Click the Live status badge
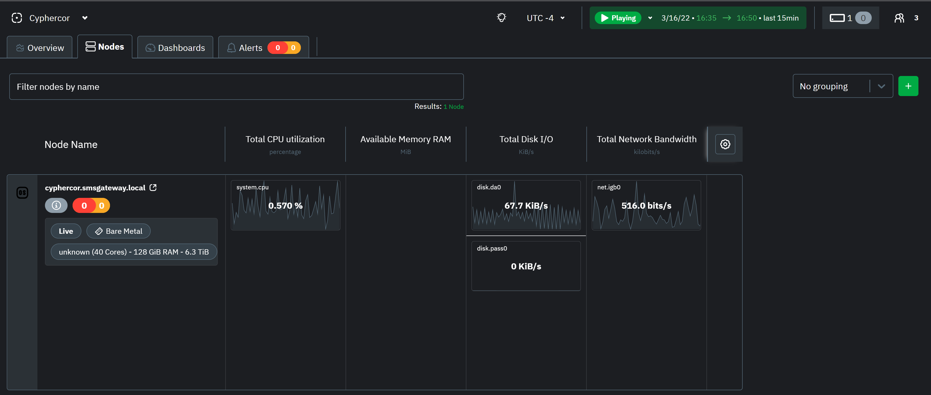 pos(65,231)
